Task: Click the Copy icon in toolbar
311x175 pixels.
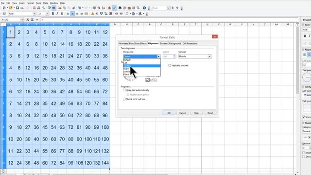Action: point(65,8)
